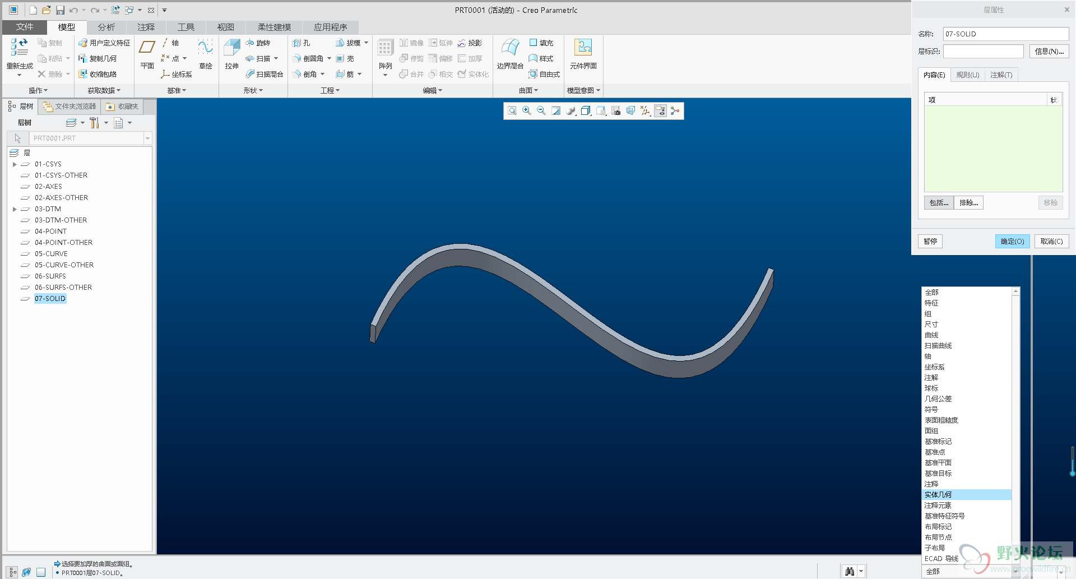Viewport: 1076px width, 579px height.
Task: Click the Axis (轴) datum tool
Action: tap(170, 43)
